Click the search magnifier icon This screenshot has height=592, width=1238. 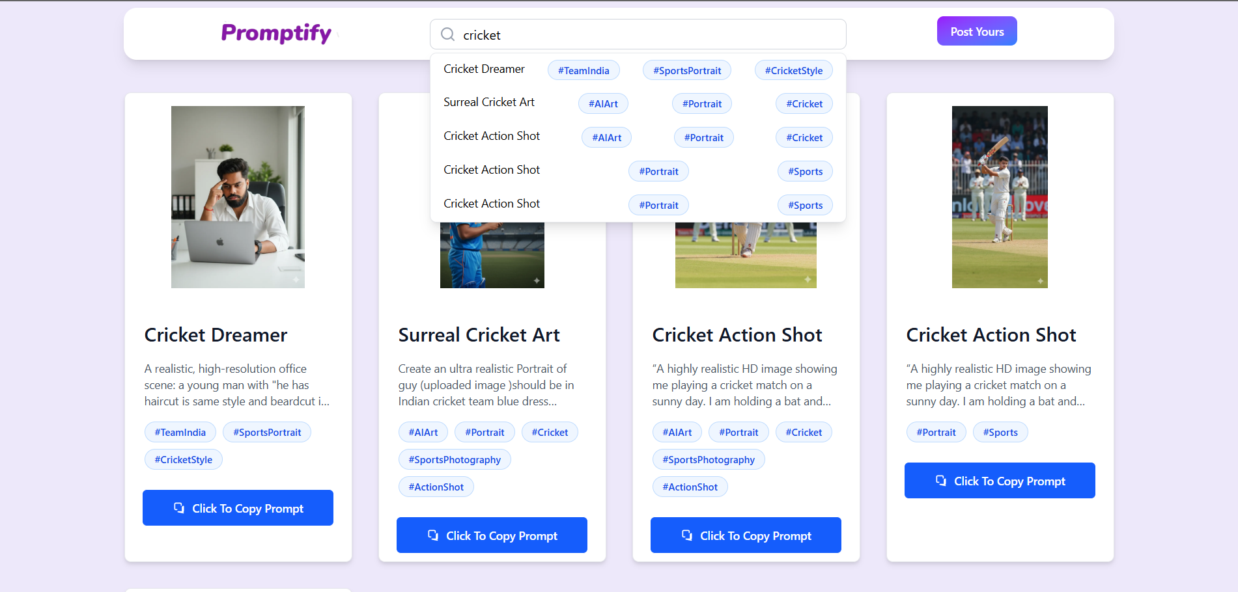(x=447, y=34)
